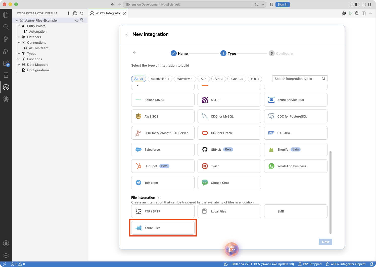Open the Search view in activity bar
This screenshot has width=376, height=267.
[6, 27]
